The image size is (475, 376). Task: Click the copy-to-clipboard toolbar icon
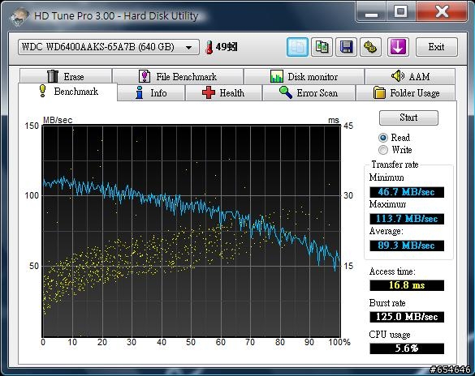(x=297, y=47)
